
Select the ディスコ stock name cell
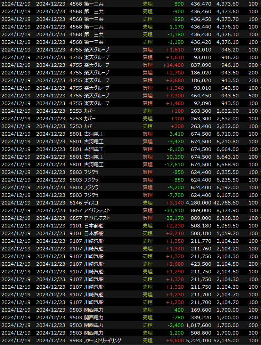(x=91, y=203)
